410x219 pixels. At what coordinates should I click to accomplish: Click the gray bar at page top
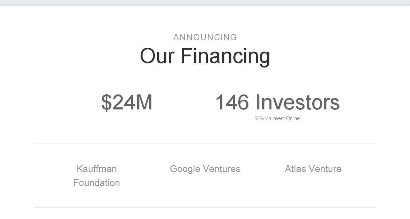[x=205, y=3]
